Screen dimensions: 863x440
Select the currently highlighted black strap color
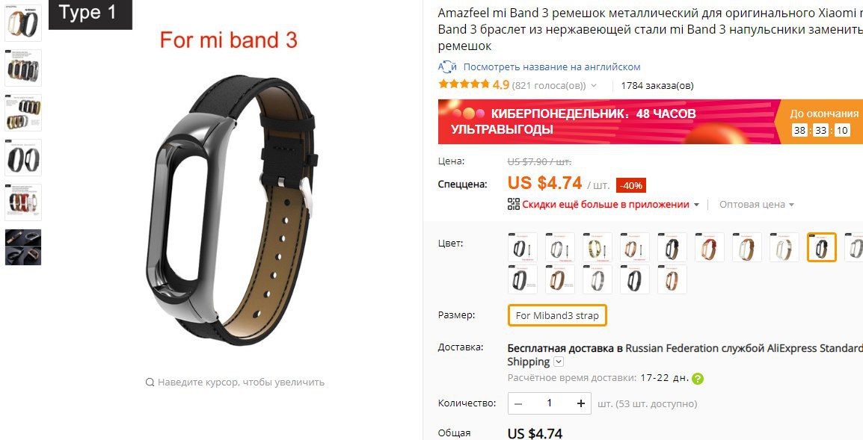pyautogui.click(x=822, y=247)
